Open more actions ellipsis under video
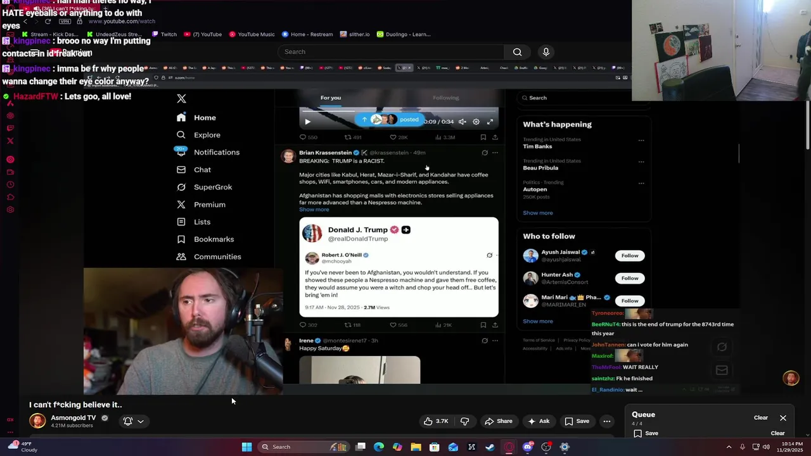811x456 pixels. (607, 421)
